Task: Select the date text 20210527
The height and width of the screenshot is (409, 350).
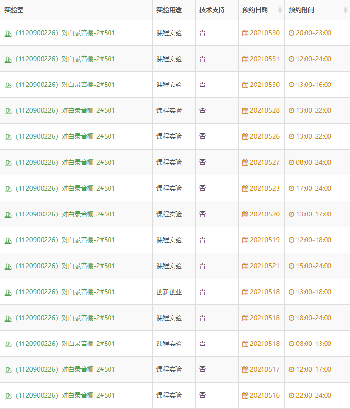Action: [x=264, y=163]
